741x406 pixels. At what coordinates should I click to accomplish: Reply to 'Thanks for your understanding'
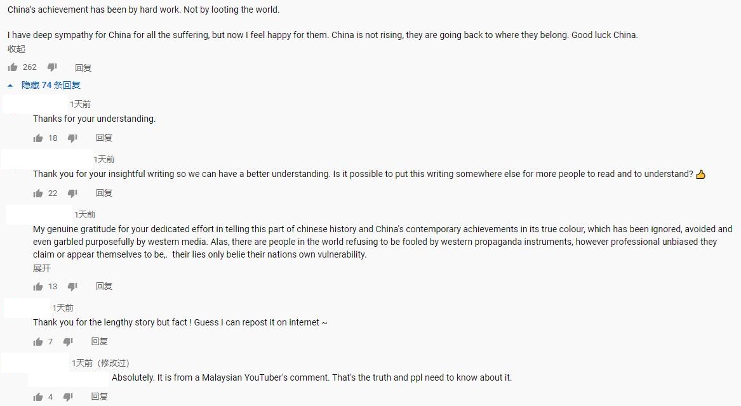tap(104, 138)
